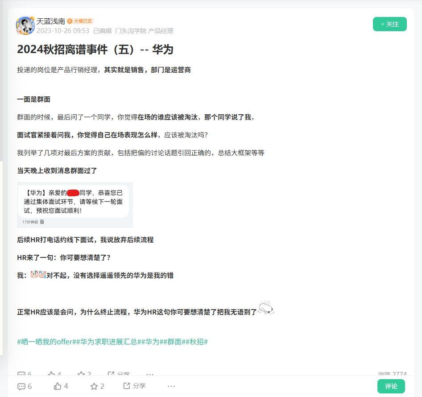This screenshot has height=397, width=422.
Task: Select the bold line 一面是群面
Action: (33, 99)
